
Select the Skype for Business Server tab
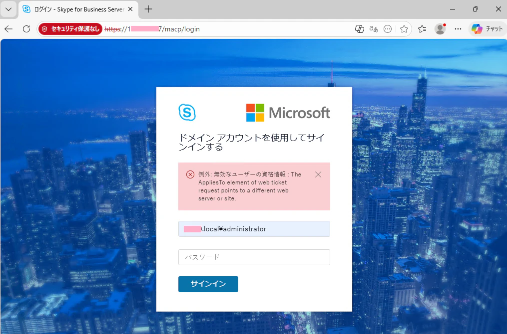(x=78, y=9)
